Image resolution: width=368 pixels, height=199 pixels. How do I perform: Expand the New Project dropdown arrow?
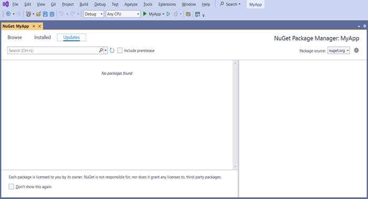click(33, 14)
